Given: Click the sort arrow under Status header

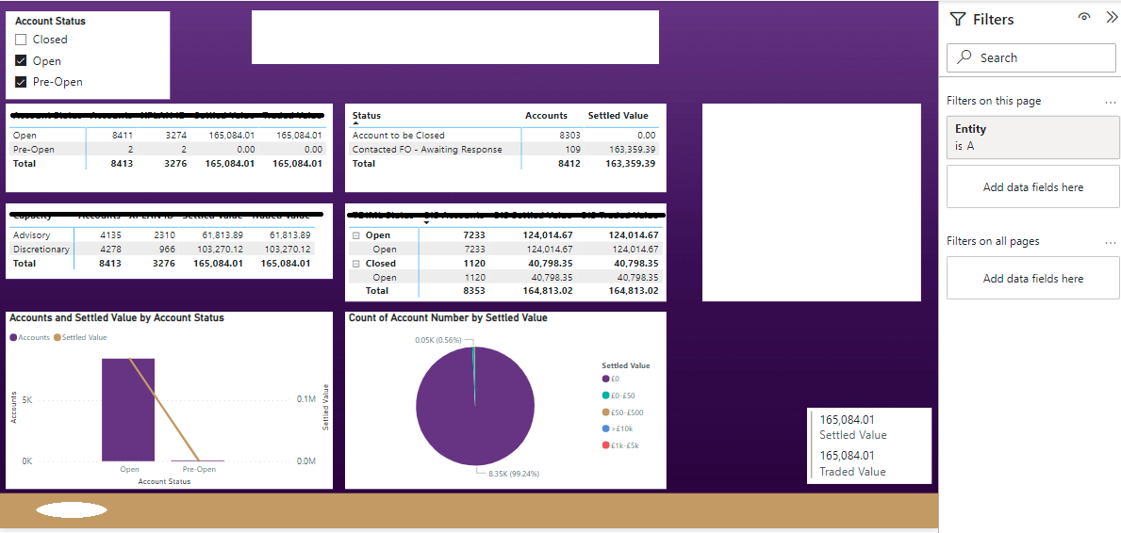Looking at the screenshot, I should 355,123.
